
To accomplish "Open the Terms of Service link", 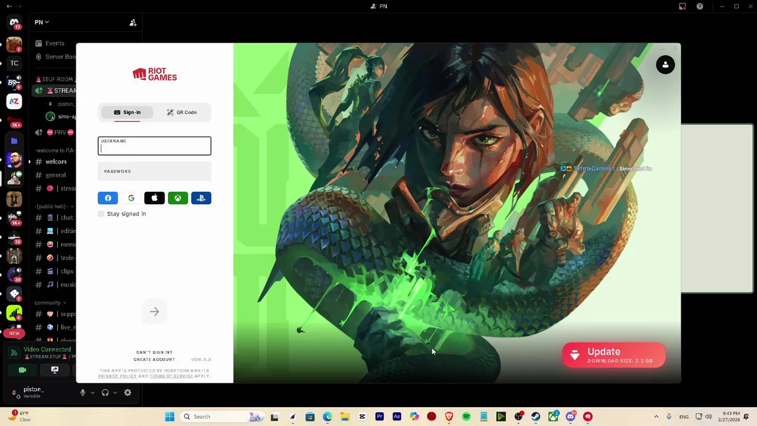I will (171, 376).
